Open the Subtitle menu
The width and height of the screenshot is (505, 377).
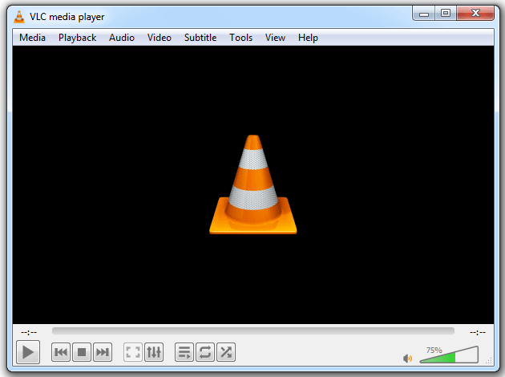click(x=200, y=38)
